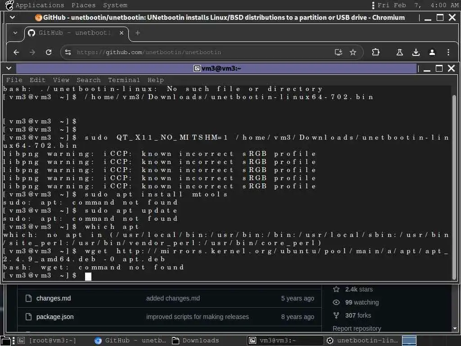Switch to vm3@vm3 terminal taskbar entry
The height and width of the screenshot is (346, 461).
285,341
